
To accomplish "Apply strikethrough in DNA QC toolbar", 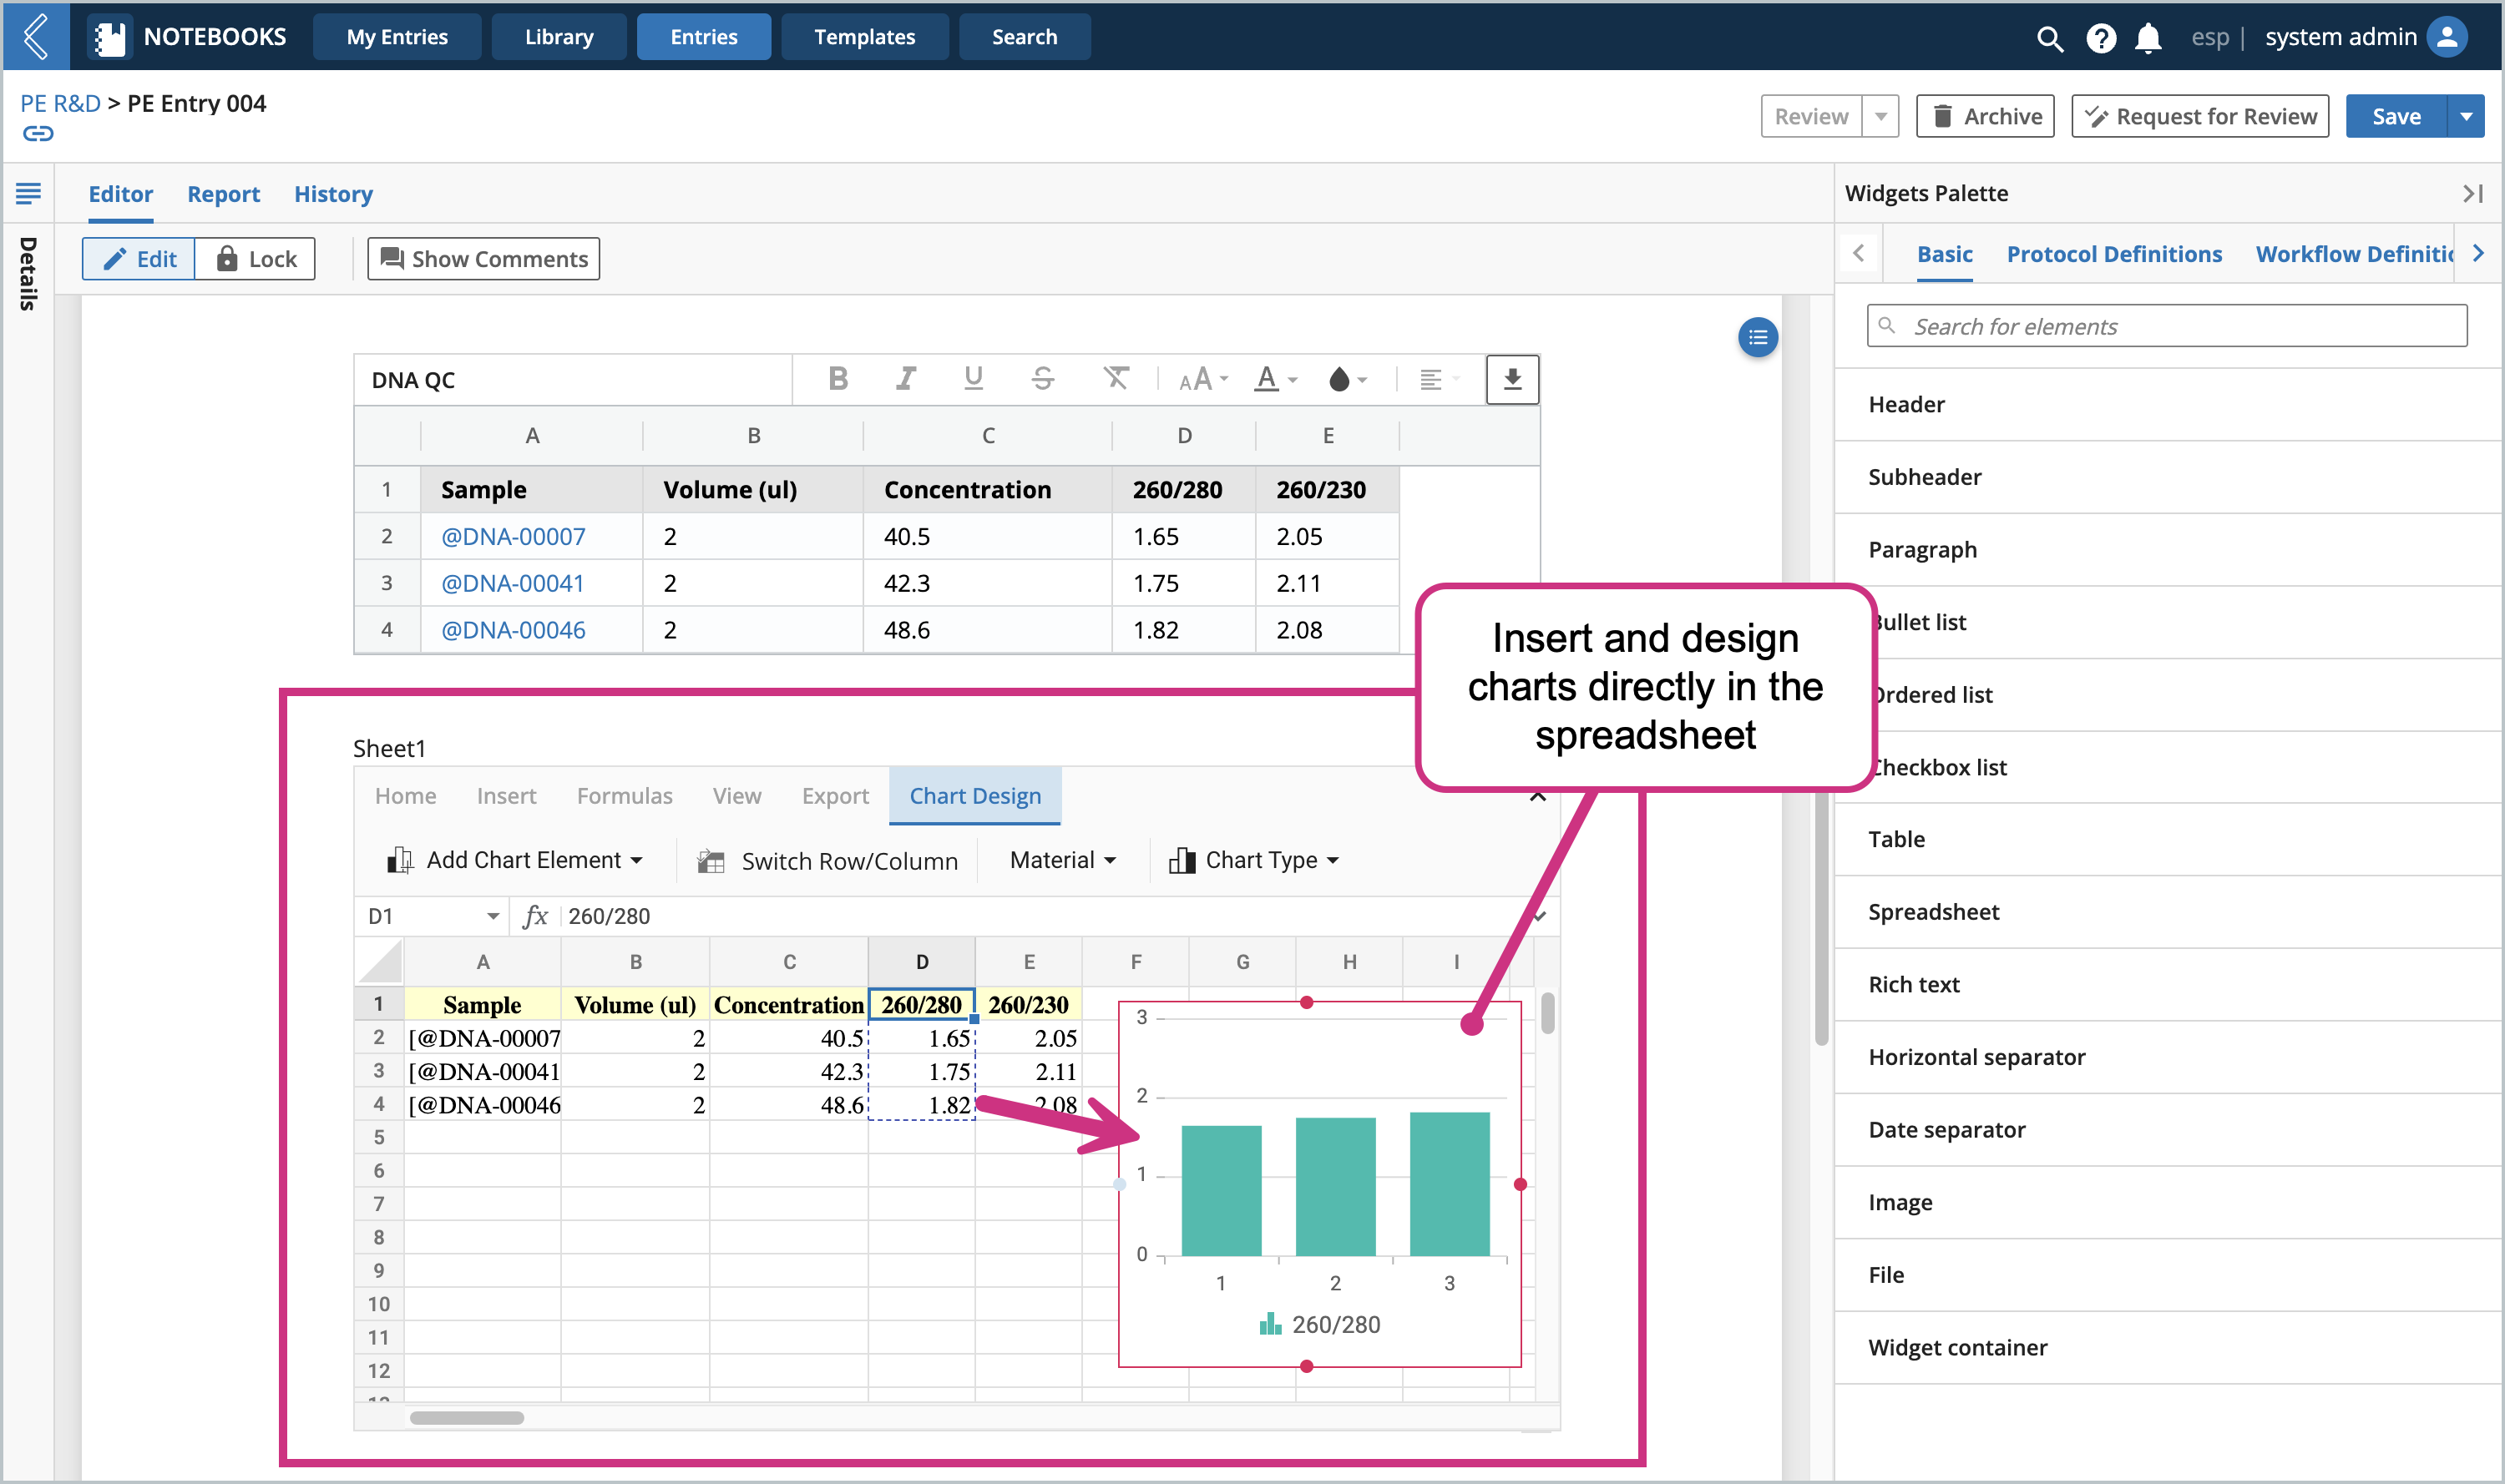I will (x=1042, y=378).
